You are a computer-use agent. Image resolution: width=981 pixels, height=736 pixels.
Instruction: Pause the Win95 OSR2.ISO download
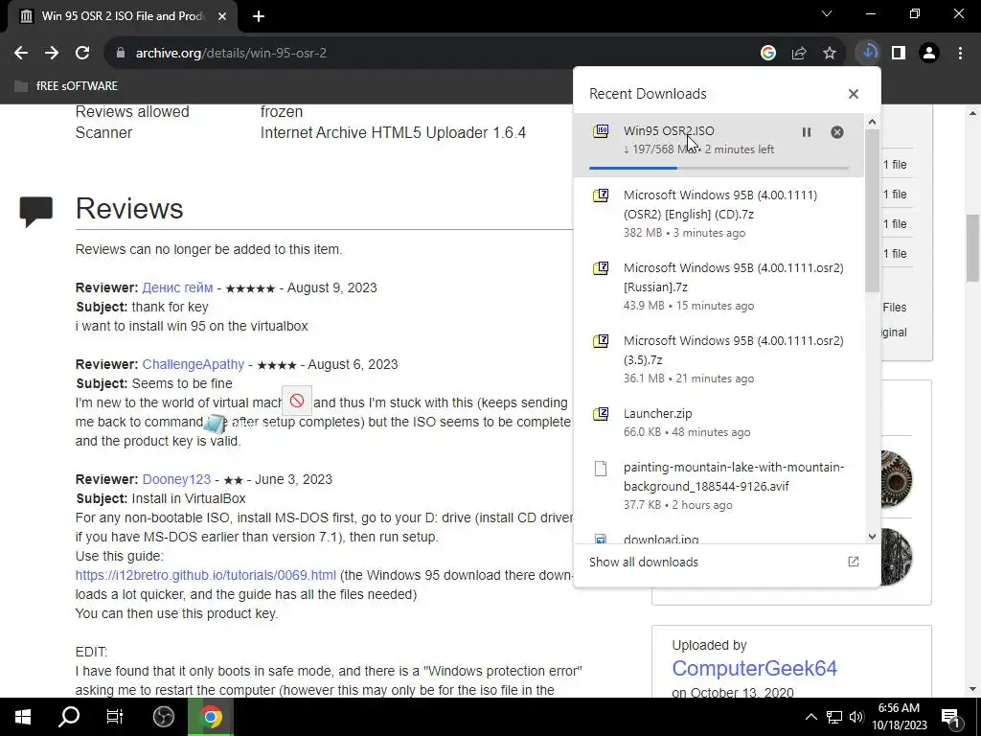(807, 132)
